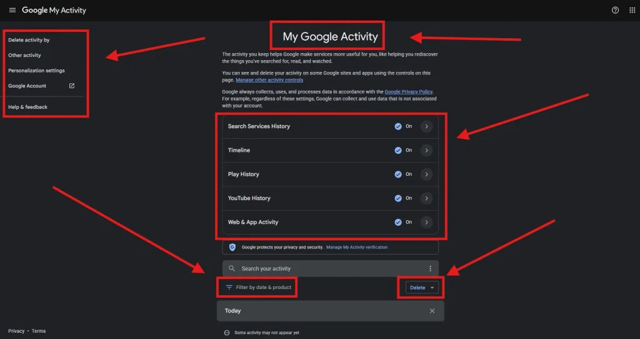This screenshot has width=640, height=339.
Task: Click the Google shield privacy icon
Action: coord(232,247)
